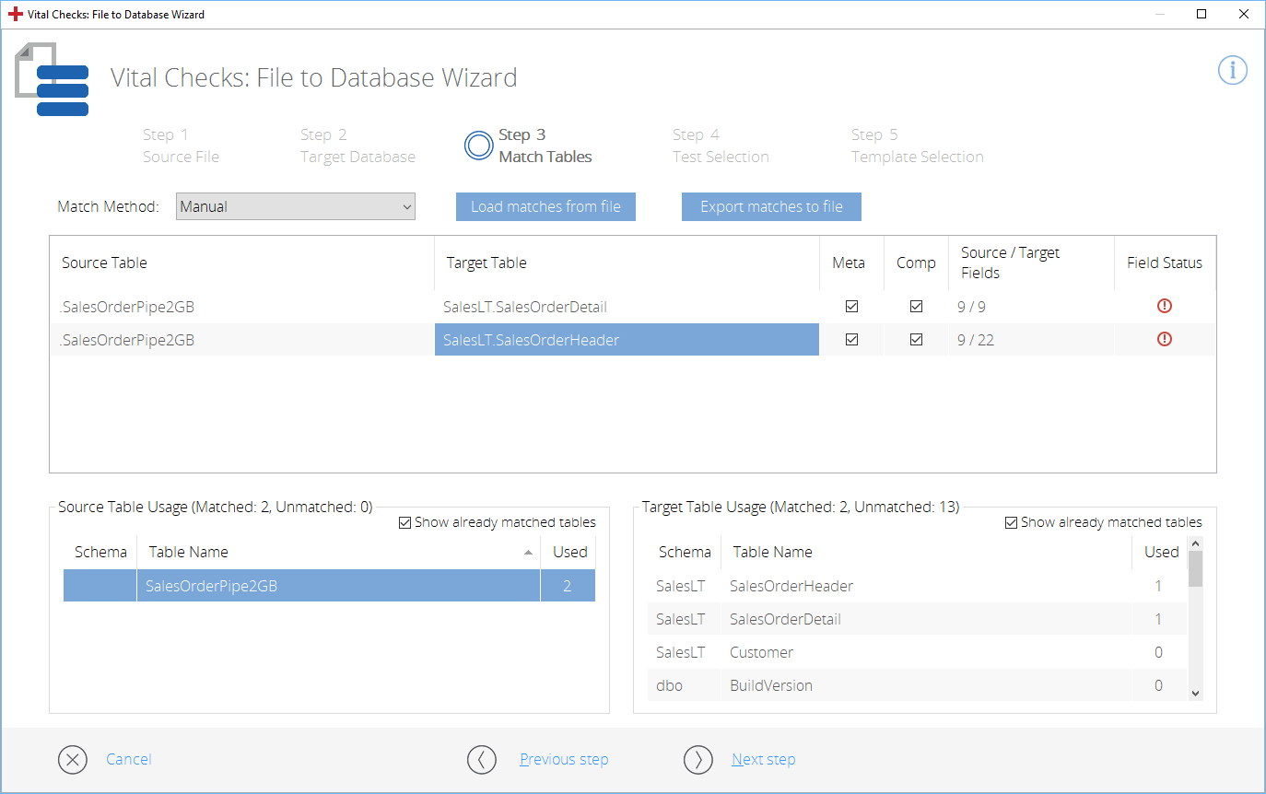1266x794 pixels.
Task: Click Load matches from file button
Action: [x=545, y=207]
